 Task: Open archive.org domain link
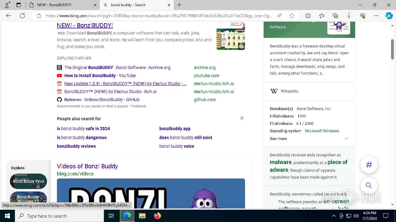(x=205, y=68)
